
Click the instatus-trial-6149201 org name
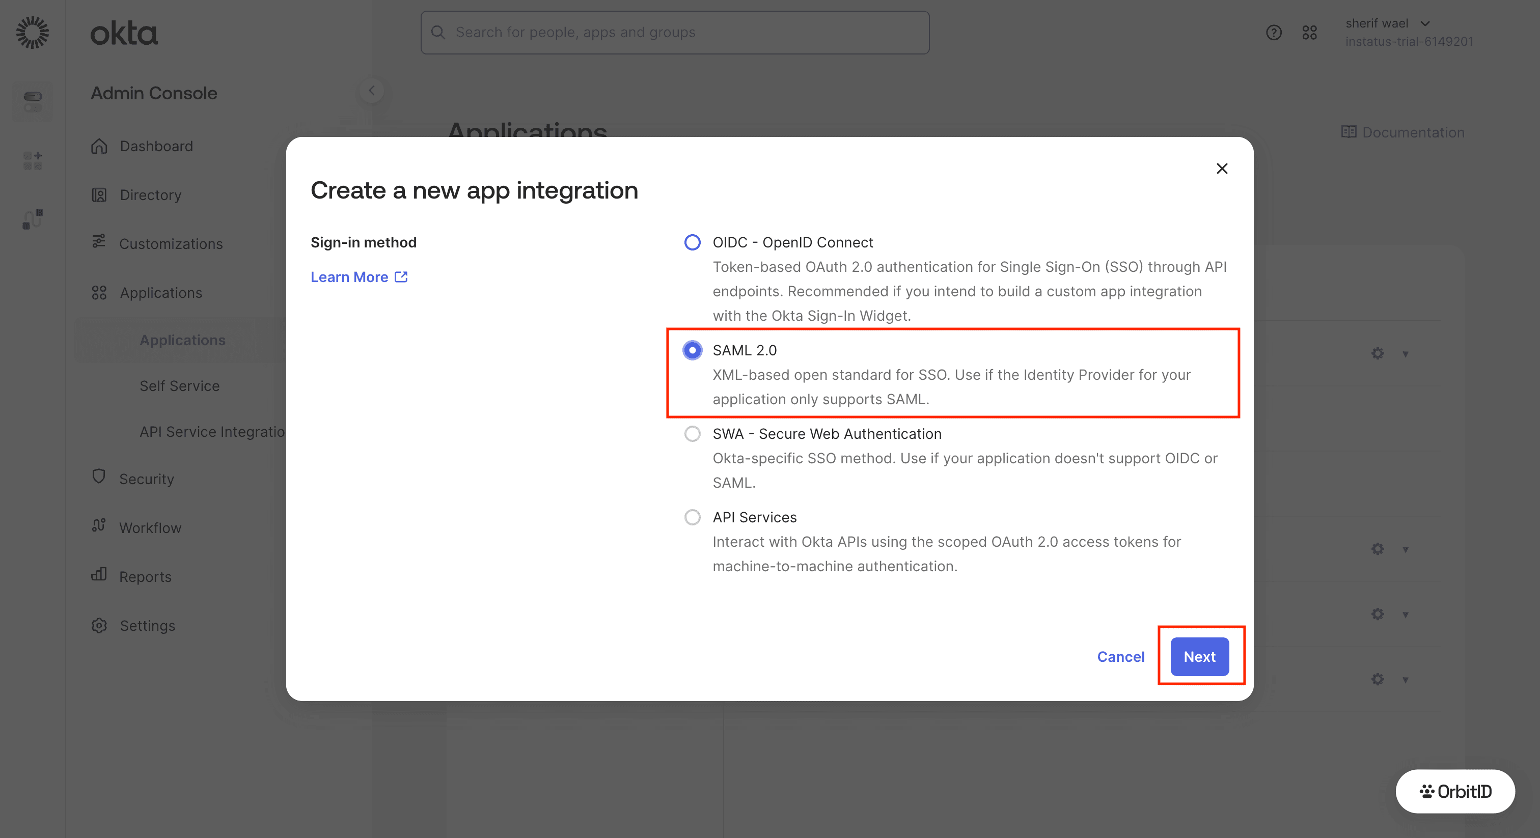(x=1409, y=42)
